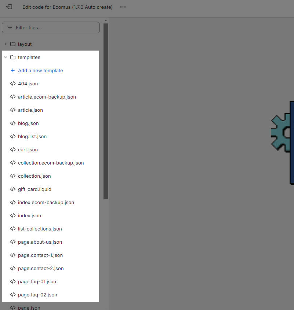Click the code icon beside list-collections.json
The height and width of the screenshot is (310, 294).
click(13, 229)
